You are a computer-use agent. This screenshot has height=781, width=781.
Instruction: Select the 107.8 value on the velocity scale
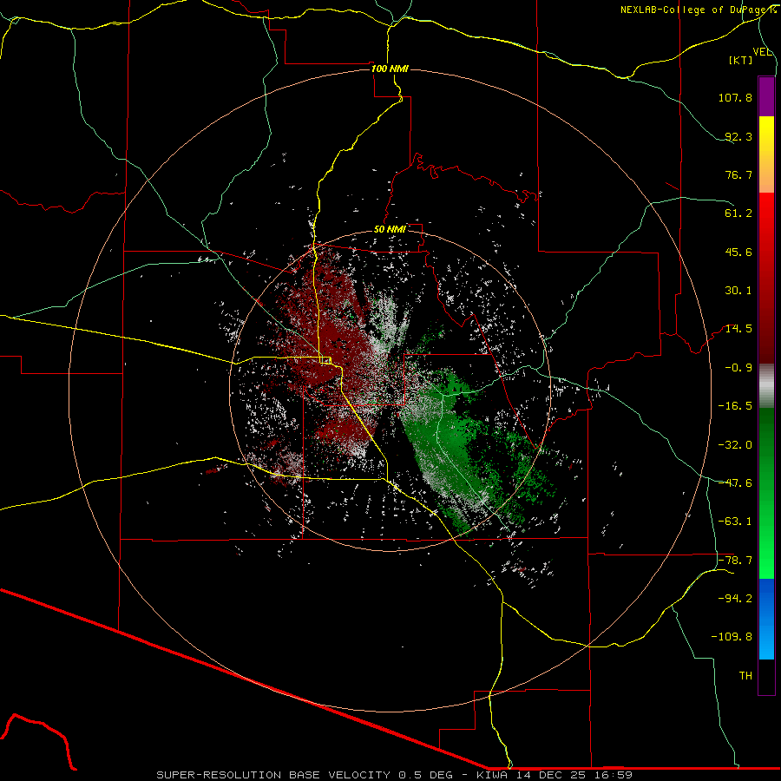pyautogui.click(x=735, y=97)
